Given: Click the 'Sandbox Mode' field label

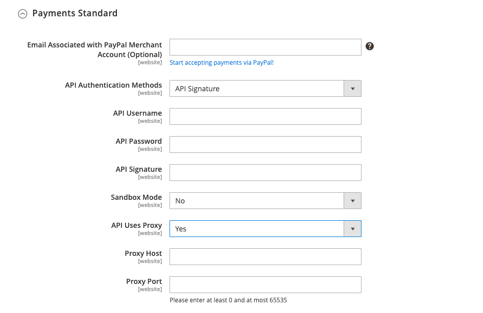Looking at the screenshot, I should click(x=136, y=197).
